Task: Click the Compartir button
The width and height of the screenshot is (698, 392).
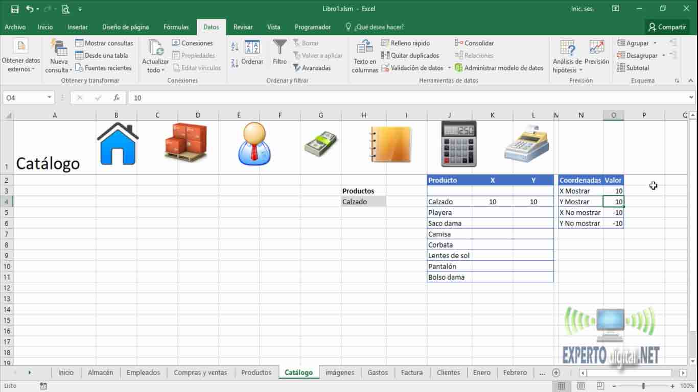Action: (667, 27)
